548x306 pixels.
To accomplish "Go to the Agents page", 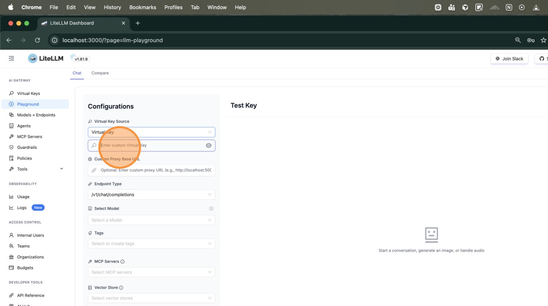I will tap(23, 126).
